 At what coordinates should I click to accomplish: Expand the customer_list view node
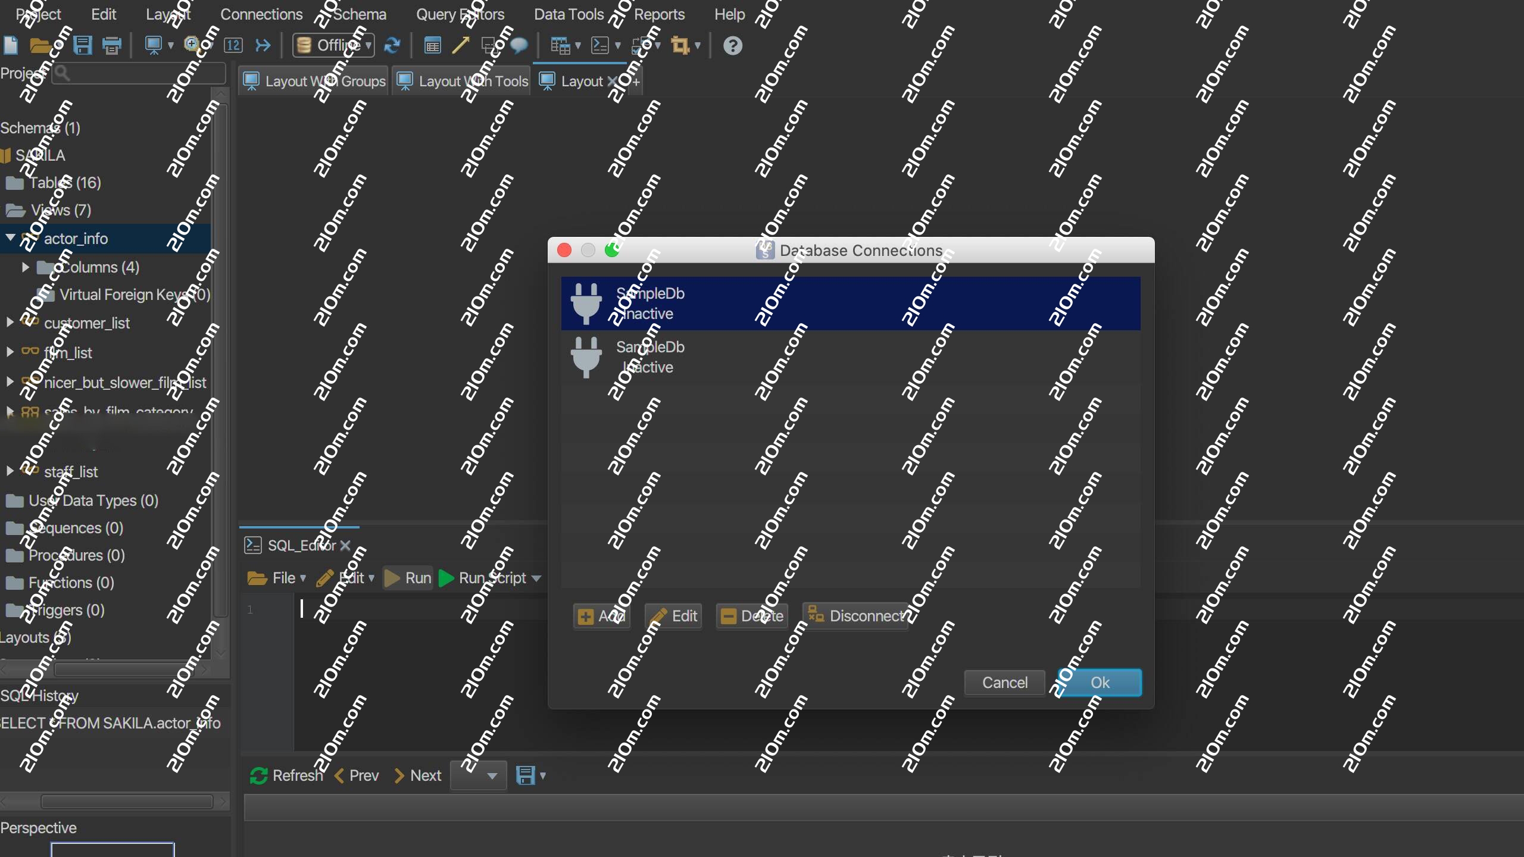(x=10, y=323)
